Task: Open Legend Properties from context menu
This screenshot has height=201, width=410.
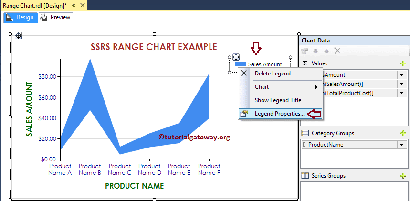Action: (280, 114)
